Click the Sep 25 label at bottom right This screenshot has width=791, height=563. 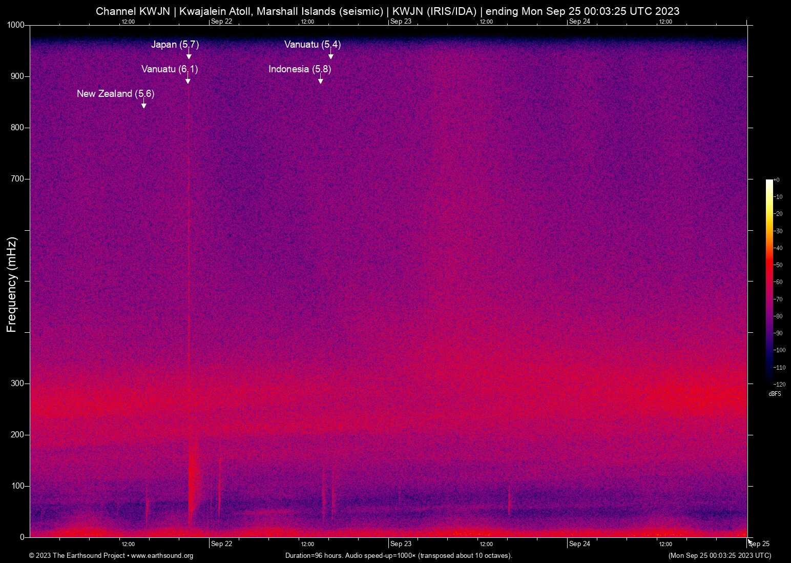tap(759, 544)
